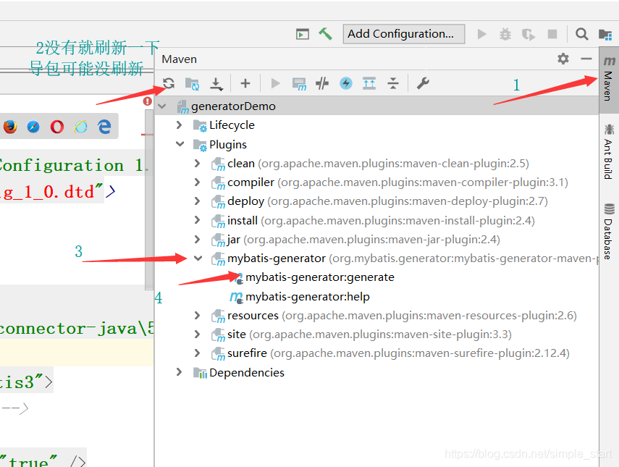Add Maven project with plus icon
This screenshot has width=619, height=467.
(x=245, y=83)
